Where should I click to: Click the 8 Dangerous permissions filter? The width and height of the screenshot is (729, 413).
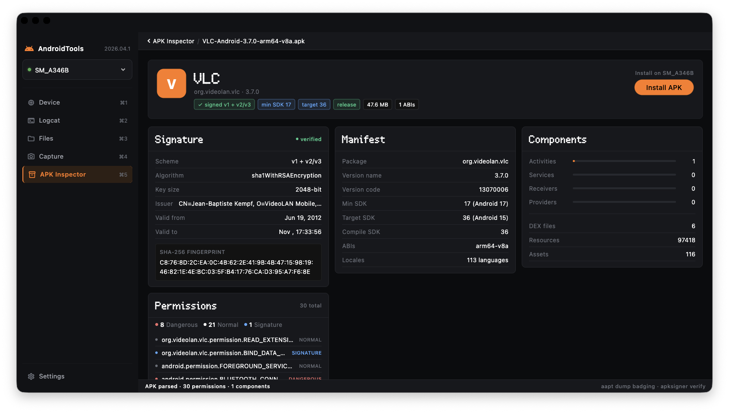[176, 325]
